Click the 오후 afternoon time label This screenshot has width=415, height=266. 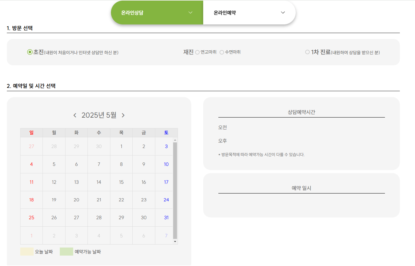pyautogui.click(x=223, y=141)
